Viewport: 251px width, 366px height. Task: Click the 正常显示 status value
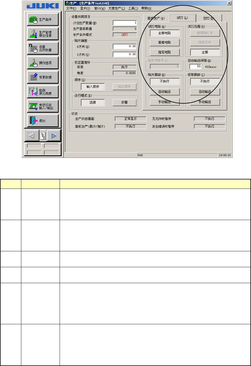130,119
